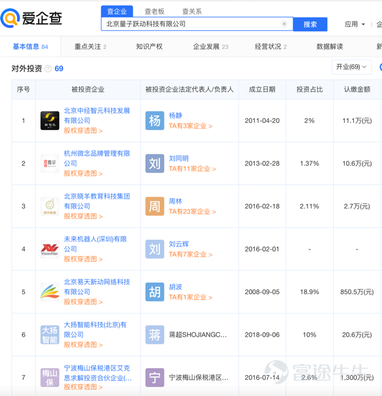Image resolution: width=382 pixels, height=396 pixels.
Task: Open 胡波's profile link
Action: [x=176, y=287]
